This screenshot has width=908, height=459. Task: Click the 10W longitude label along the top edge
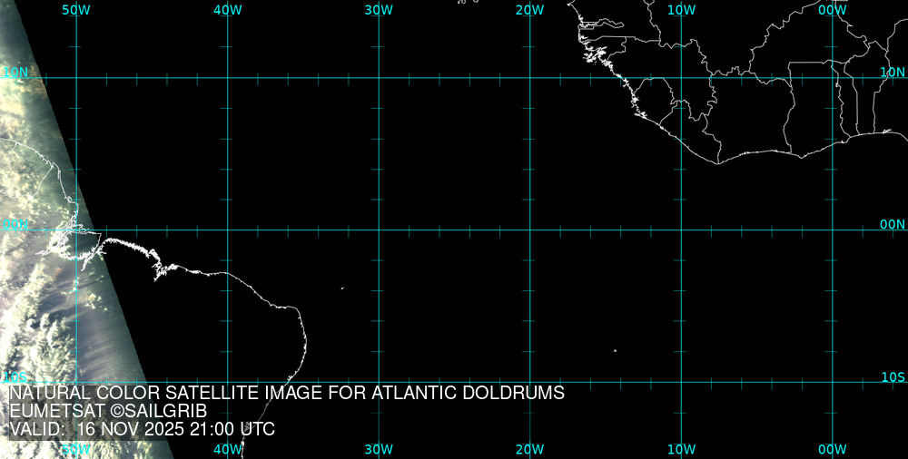tap(681, 10)
